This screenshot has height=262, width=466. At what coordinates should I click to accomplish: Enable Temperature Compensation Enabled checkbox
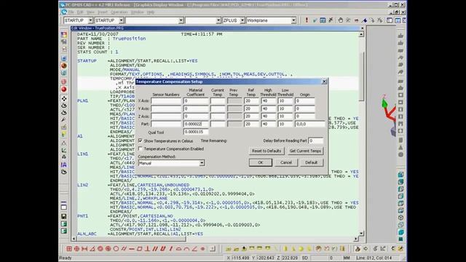click(141, 148)
